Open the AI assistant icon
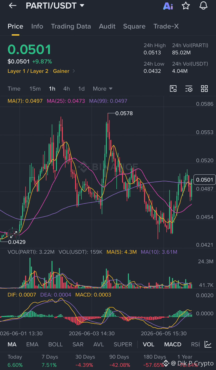This screenshot has height=370, width=216. 168,6
